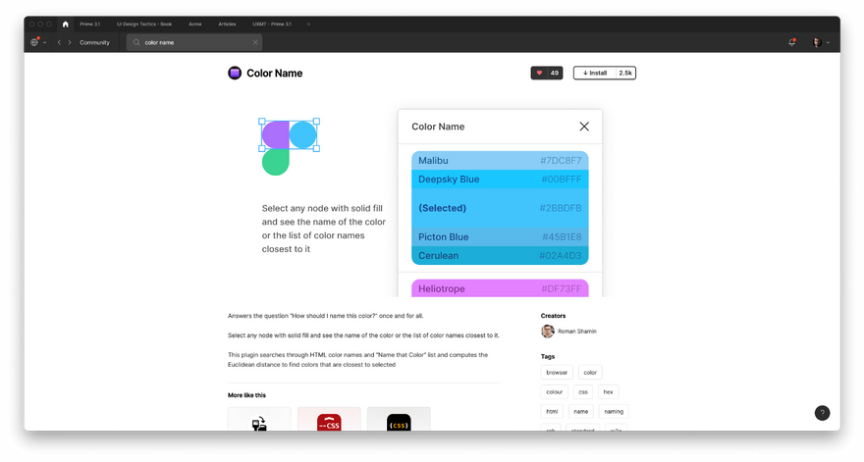Screen dimensions: 864x462
Task: Click the More like this heading
Action: tap(246, 395)
